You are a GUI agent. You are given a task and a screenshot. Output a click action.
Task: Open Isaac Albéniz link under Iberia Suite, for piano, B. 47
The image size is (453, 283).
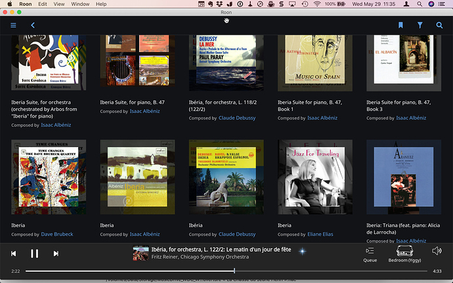[144, 111]
